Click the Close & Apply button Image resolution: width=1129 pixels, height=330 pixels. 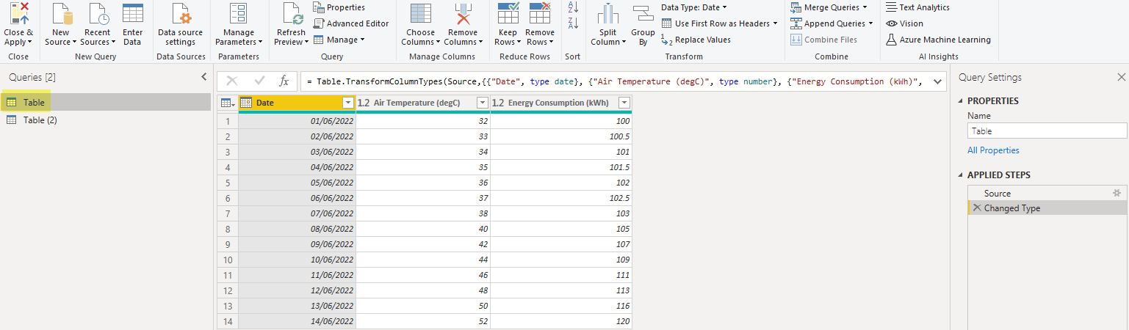coord(18,24)
